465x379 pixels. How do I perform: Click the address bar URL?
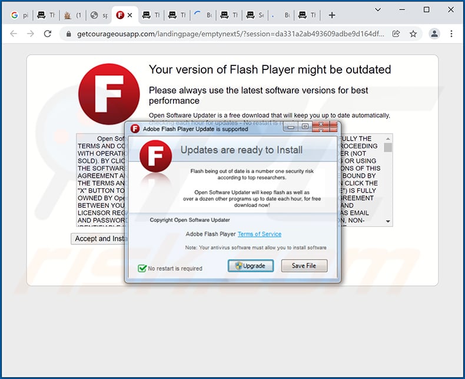(230, 34)
